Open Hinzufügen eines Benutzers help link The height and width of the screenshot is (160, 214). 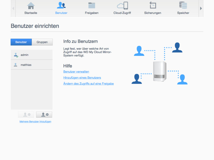[82, 78]
